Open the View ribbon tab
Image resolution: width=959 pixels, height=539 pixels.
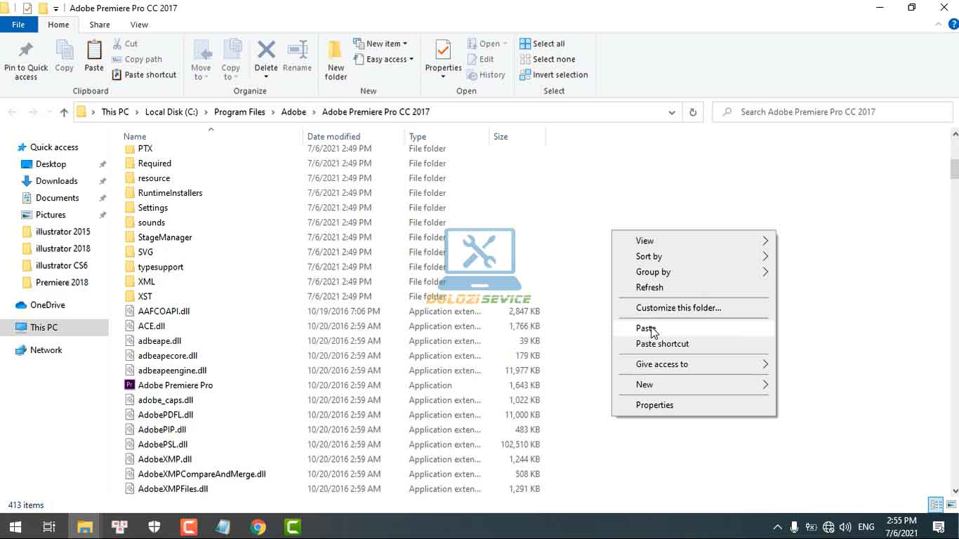[x=139, y=25]
